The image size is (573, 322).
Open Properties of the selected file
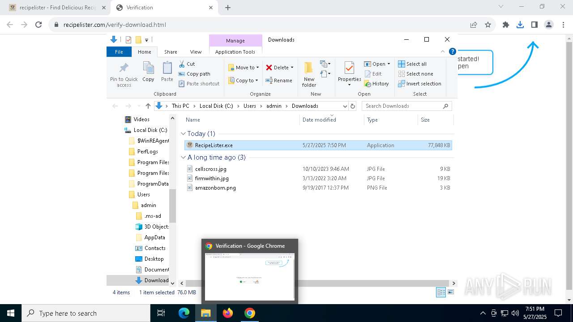(349, 74)
